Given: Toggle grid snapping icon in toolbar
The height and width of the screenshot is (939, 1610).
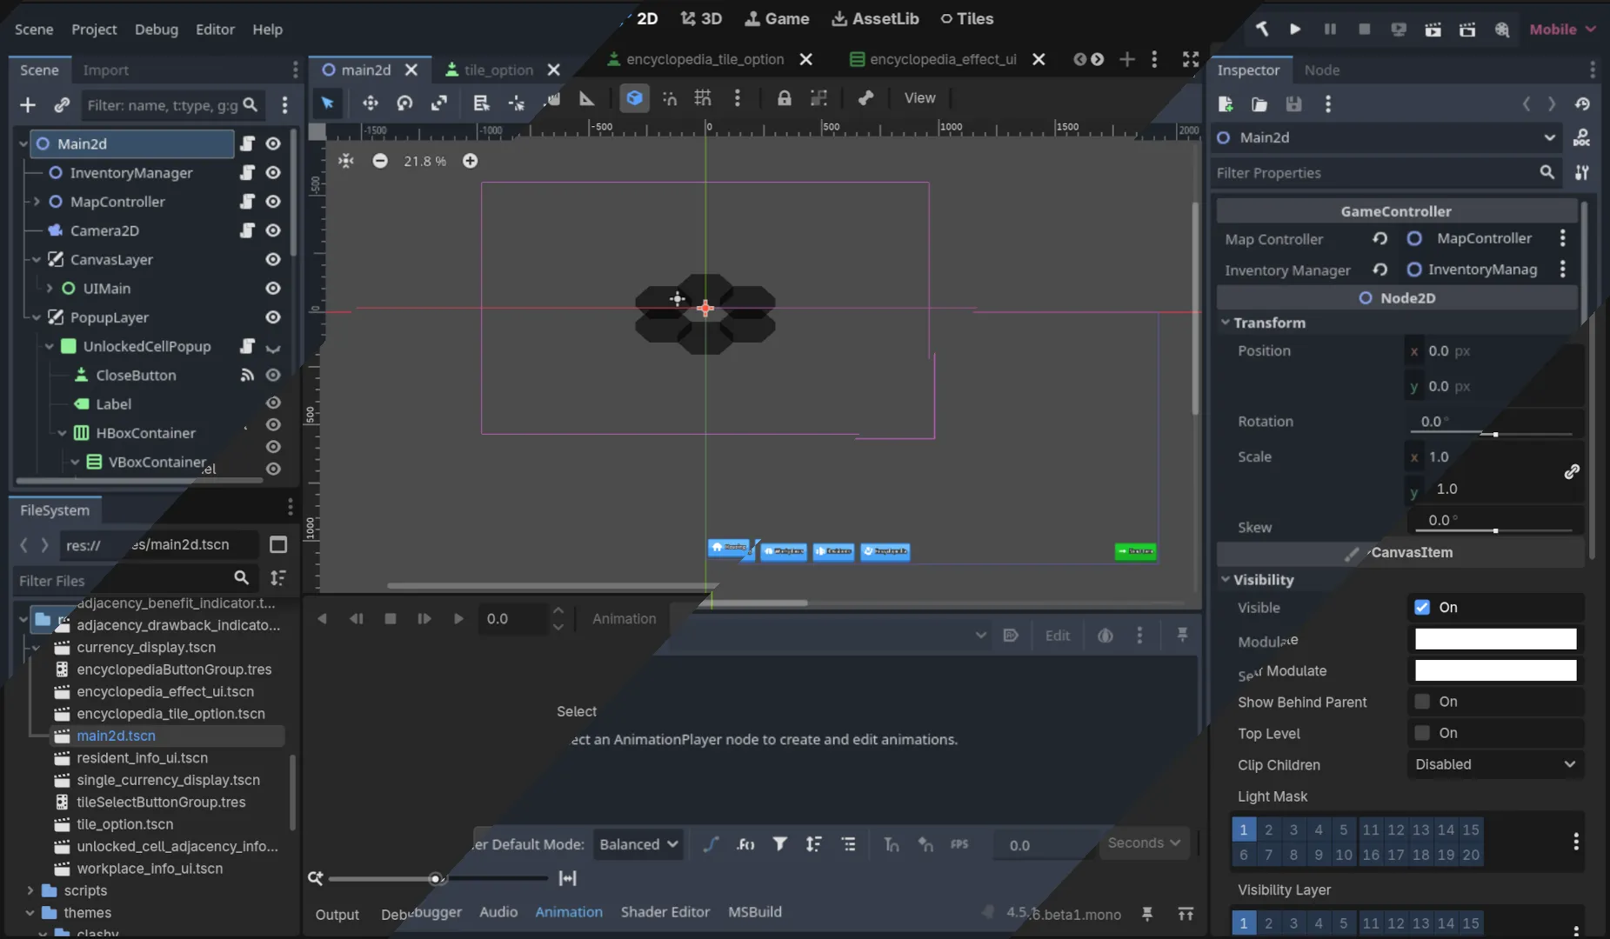Looking at the screenshot, I should (703, 98).
